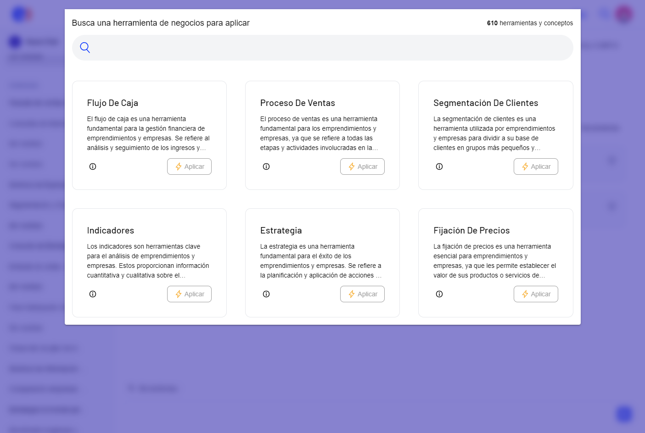Click the info icon on Fijación De Precios card
The width and height of the screenshot is (645, 433).
[439, 294]
